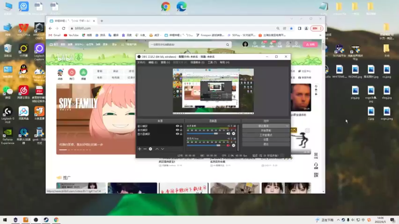399x224 pixels.
Task: Open OBS 文件(F) menu
Action: coord(141,63)
